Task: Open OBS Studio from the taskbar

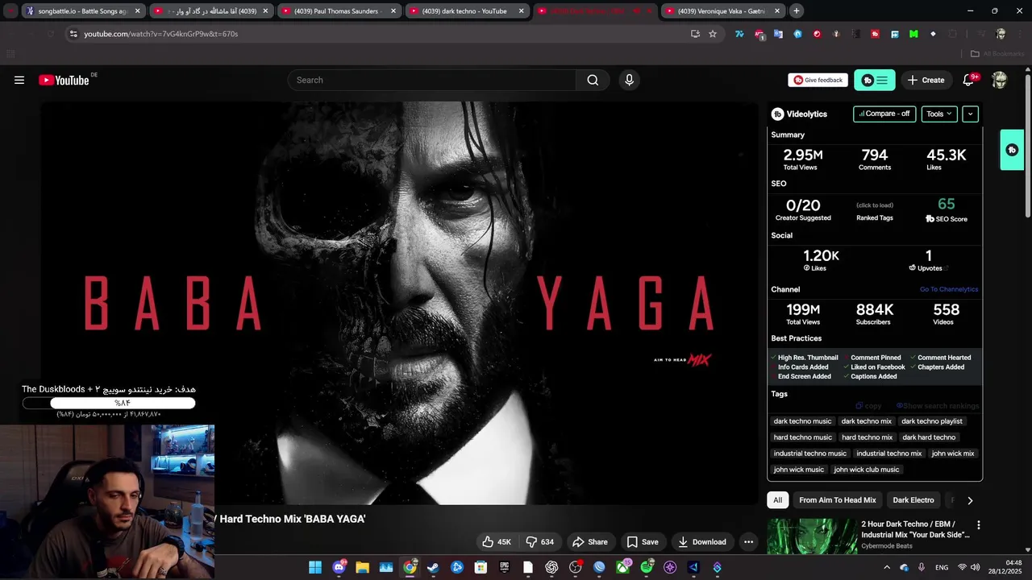Action: coord(576,567)
